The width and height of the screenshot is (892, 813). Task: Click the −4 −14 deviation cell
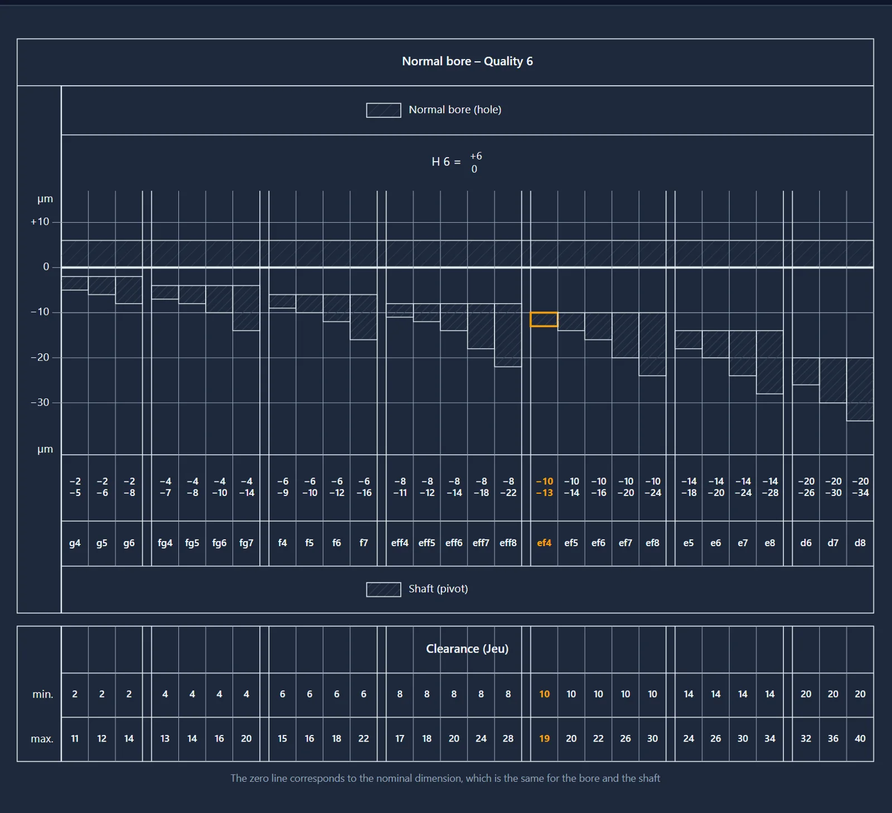click(x=246, y=488)
